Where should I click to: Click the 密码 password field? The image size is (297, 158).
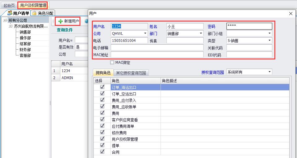tap(249, 26)
